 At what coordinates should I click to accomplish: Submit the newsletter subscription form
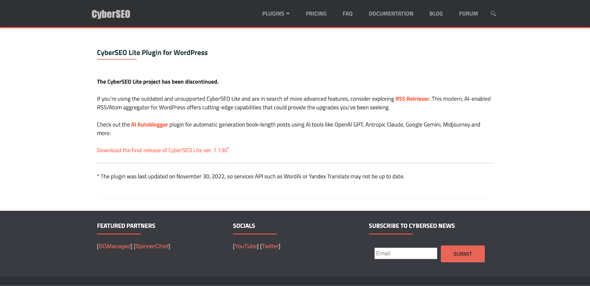(462, 254)
